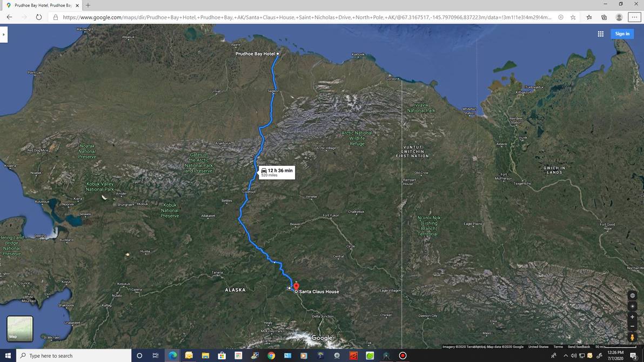Zoom in on the map
This screenshot has height=362, width=644.
pyautogui.click(x=633, y=317)
